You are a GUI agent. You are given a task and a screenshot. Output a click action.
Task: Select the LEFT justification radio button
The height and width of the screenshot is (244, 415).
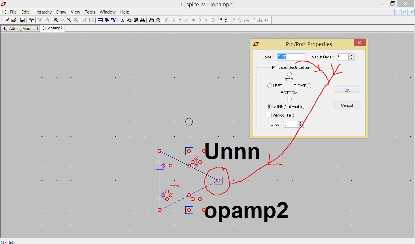click(270, 86)
